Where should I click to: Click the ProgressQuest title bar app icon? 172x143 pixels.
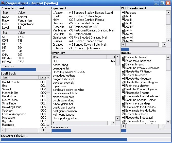(3, 3)
